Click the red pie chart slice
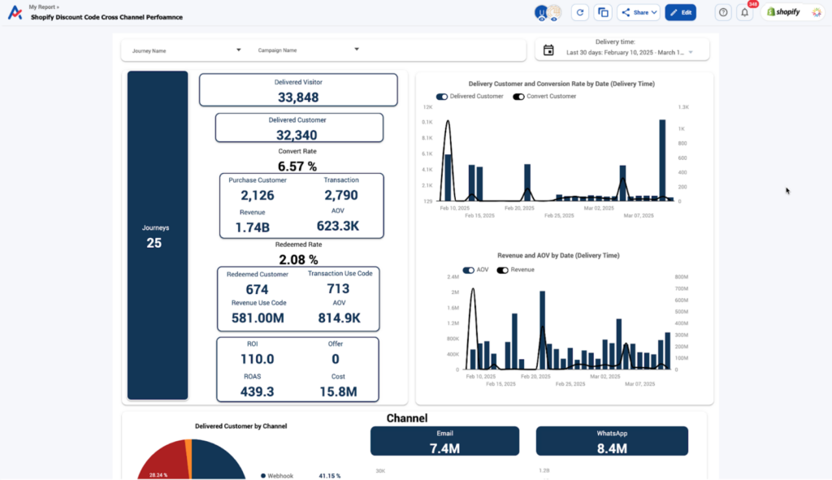Screen dimensions: 832x480 [164, 461]
